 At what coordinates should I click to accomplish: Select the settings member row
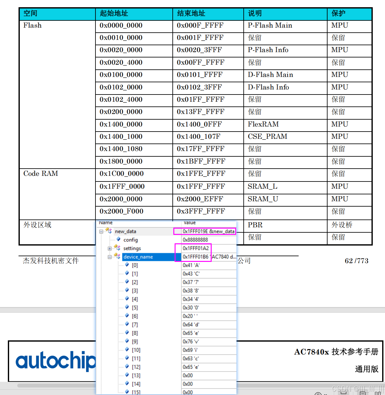coord(166,248)
